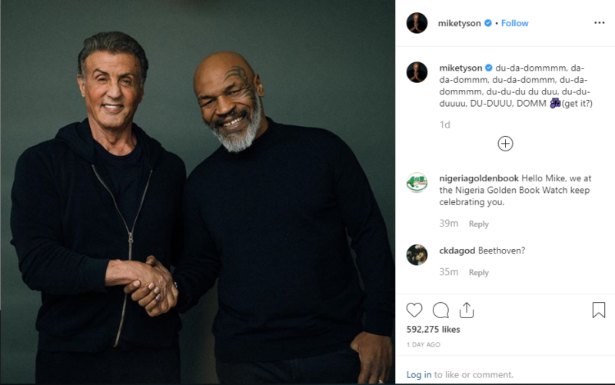Click miketyson avatar beside the caption
Image resolution: width=615 pixels, height=385 pixels.
click(x=417, y=72)
